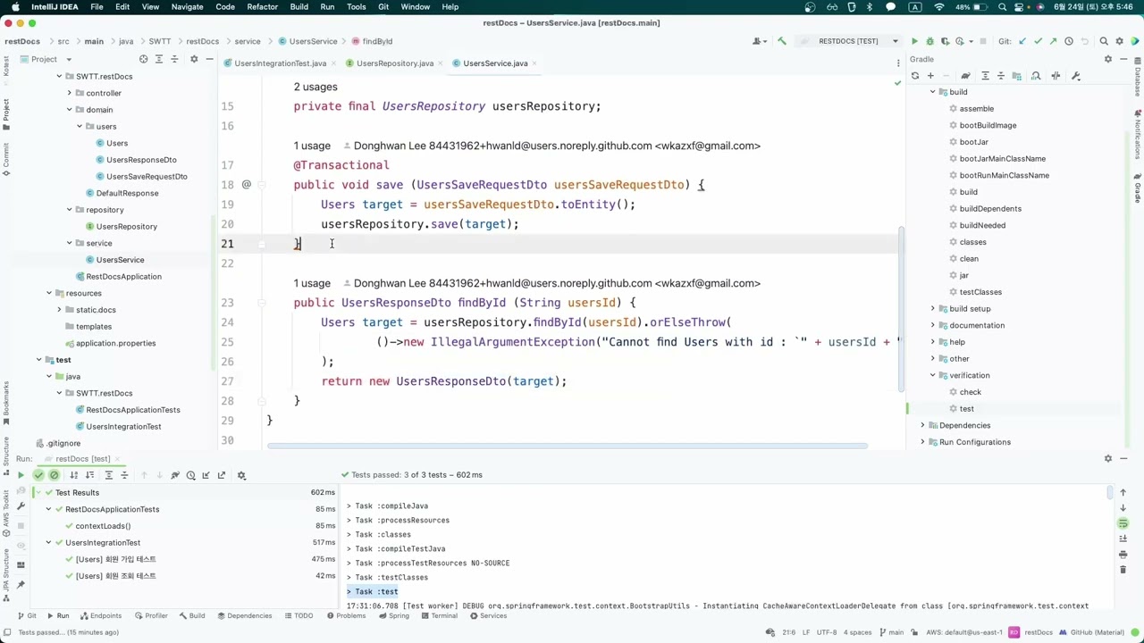Pin the Run tab with pin icon

click(21, 585)
